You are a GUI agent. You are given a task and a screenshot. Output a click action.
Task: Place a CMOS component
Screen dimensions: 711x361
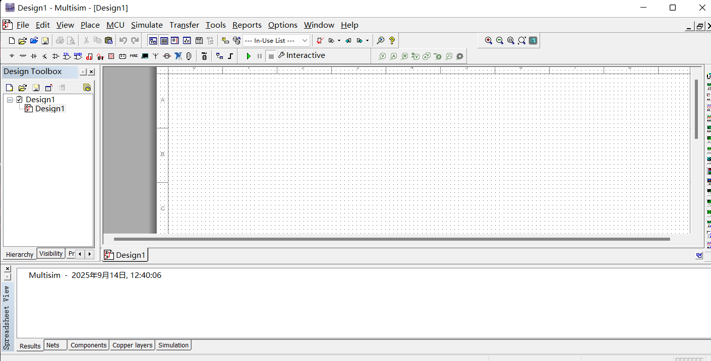[78, 56]
